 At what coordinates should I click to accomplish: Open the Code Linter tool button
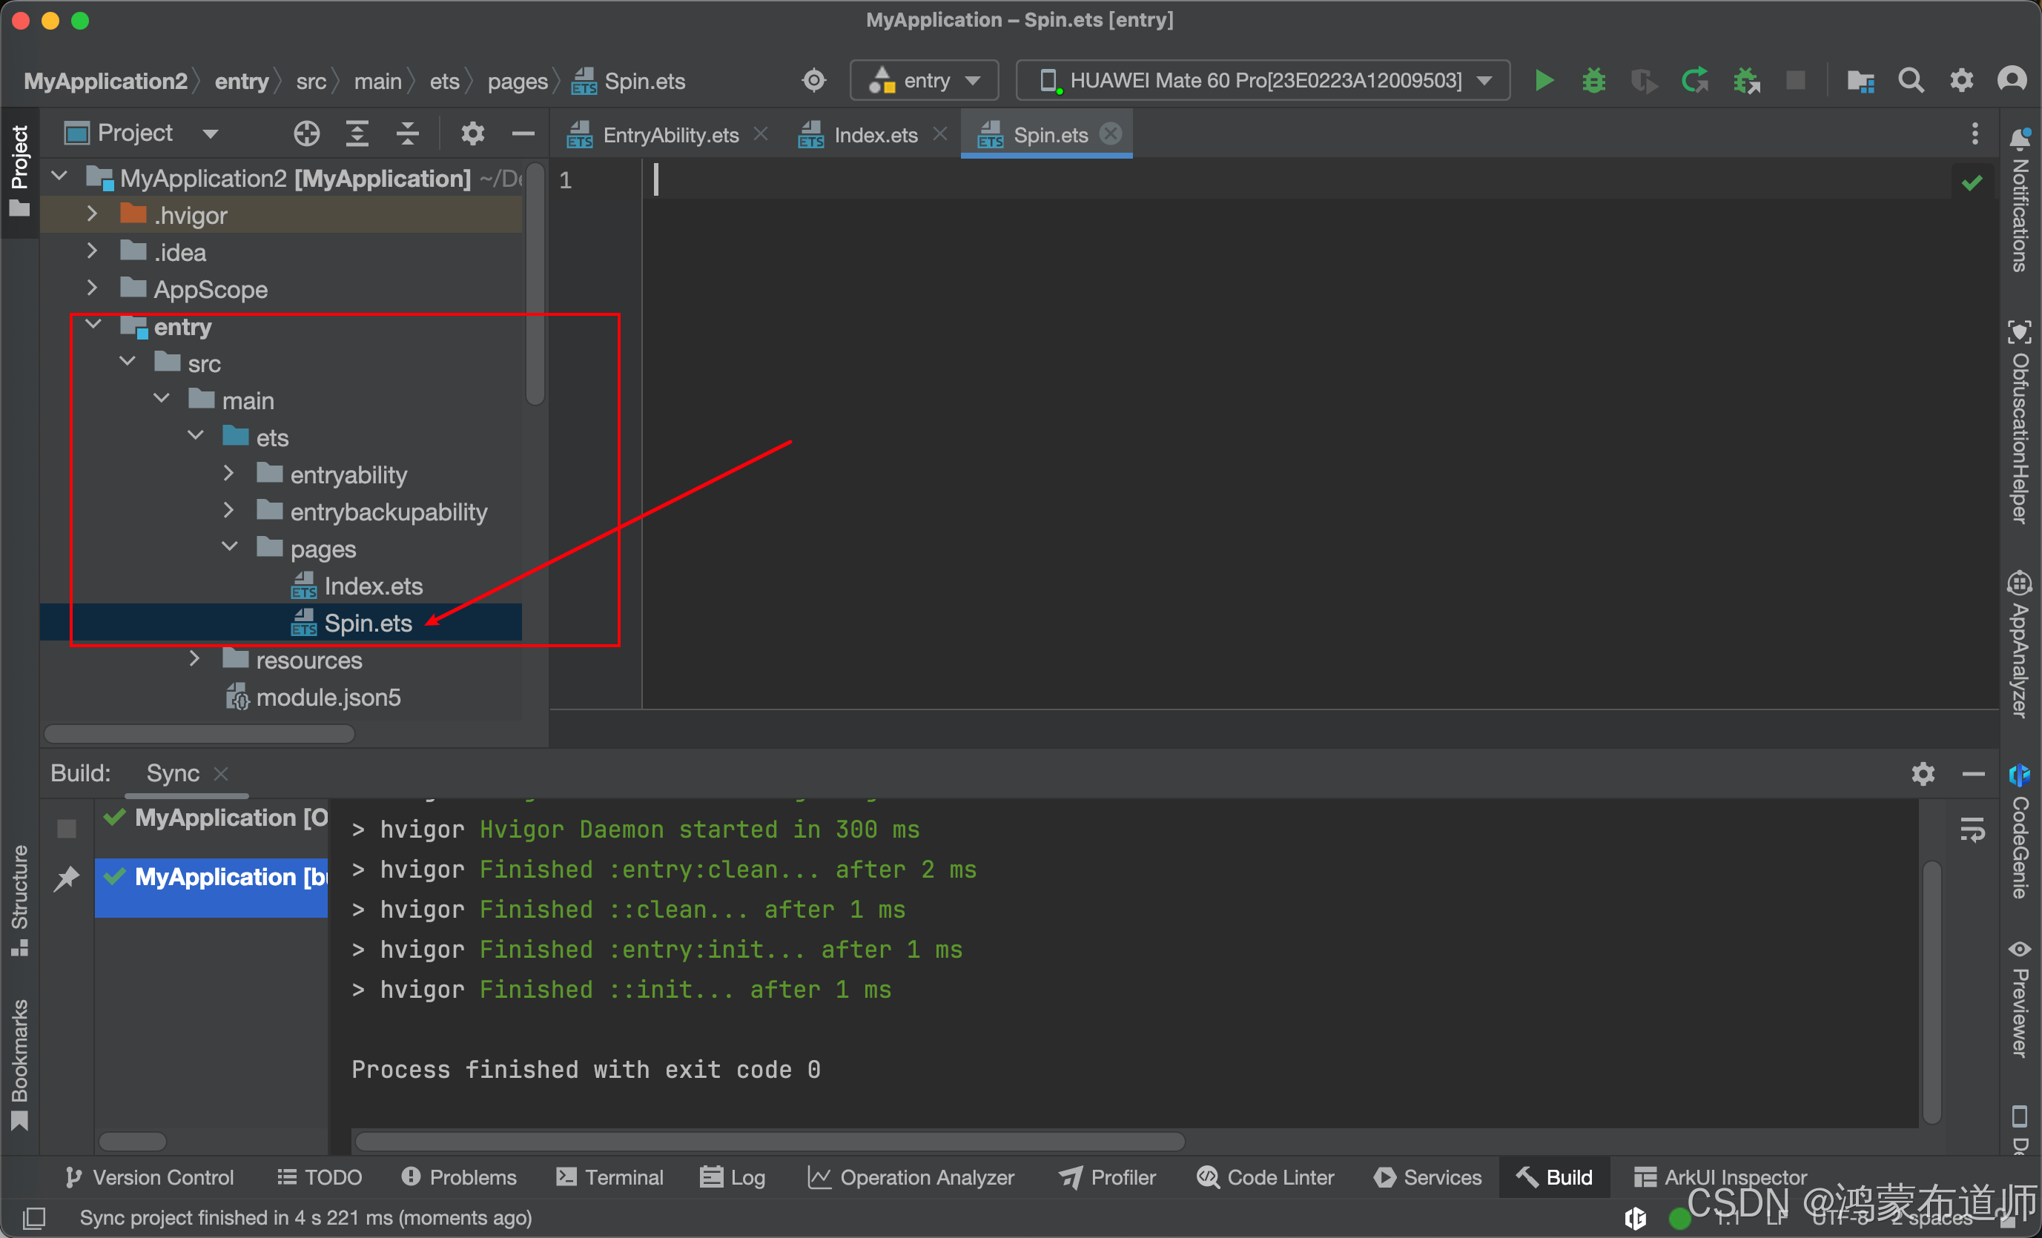click(x=1266, y=1176)
